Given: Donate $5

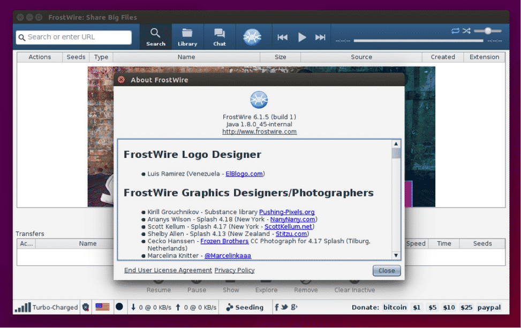Looking at the screenshot, I should [x=432, y=308].
